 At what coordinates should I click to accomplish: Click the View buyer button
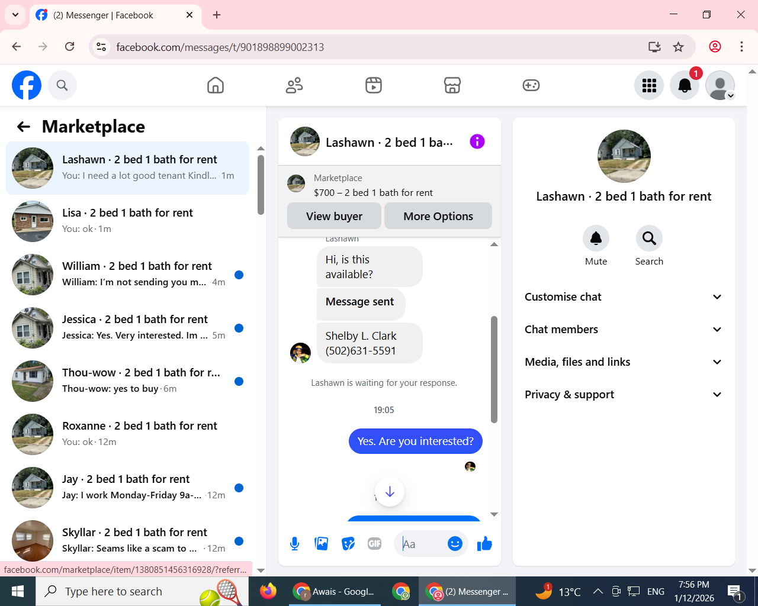coord(334,216)
